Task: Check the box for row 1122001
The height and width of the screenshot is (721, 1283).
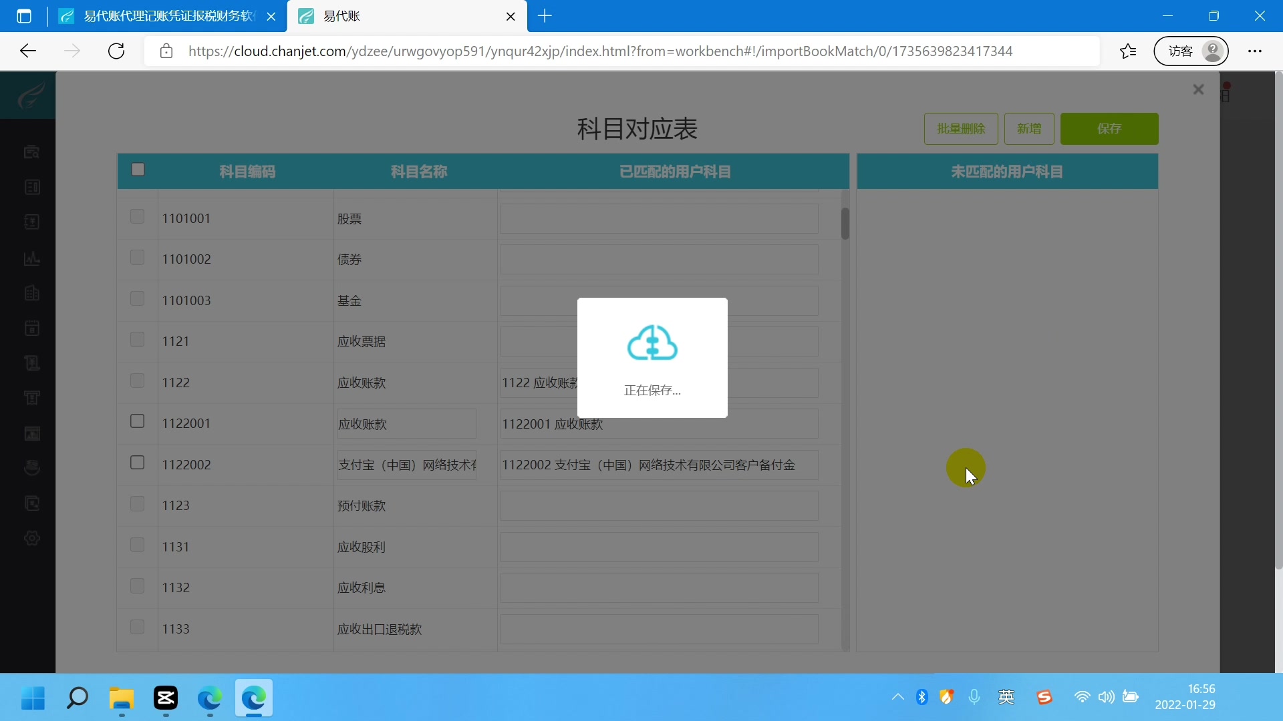Action: tap(137, 421)
